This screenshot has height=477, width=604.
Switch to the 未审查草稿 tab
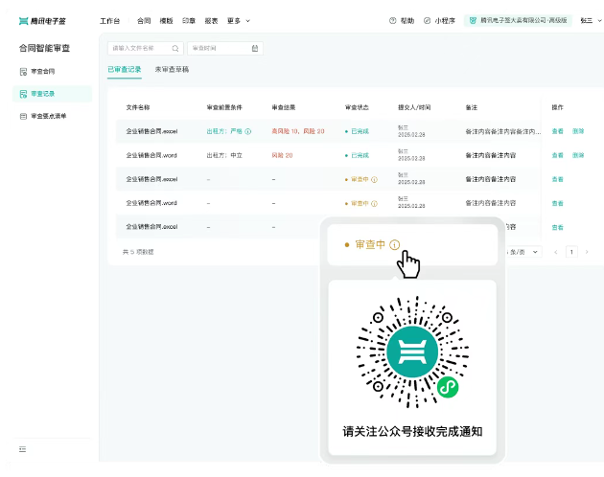(x=172, y=70)
